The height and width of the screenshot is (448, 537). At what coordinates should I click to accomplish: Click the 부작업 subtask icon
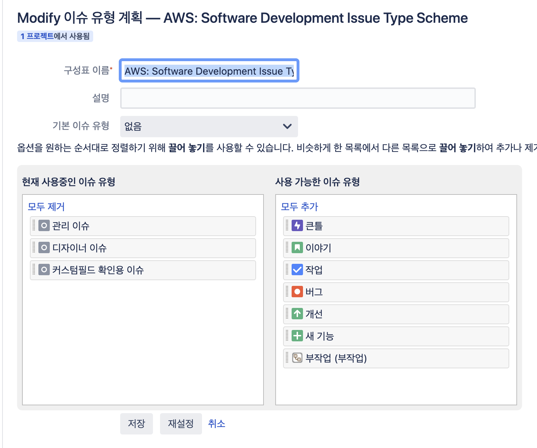click(x=297, y=358)
